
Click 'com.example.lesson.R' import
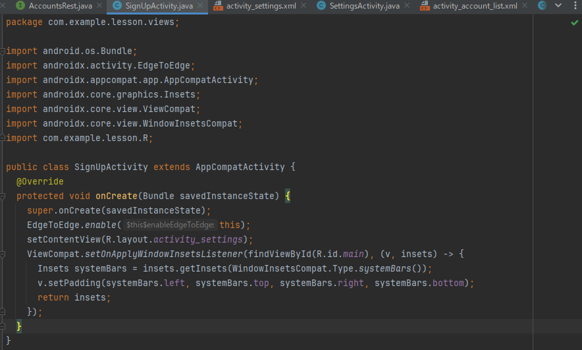pyautogui.click(x=95, y=138)
